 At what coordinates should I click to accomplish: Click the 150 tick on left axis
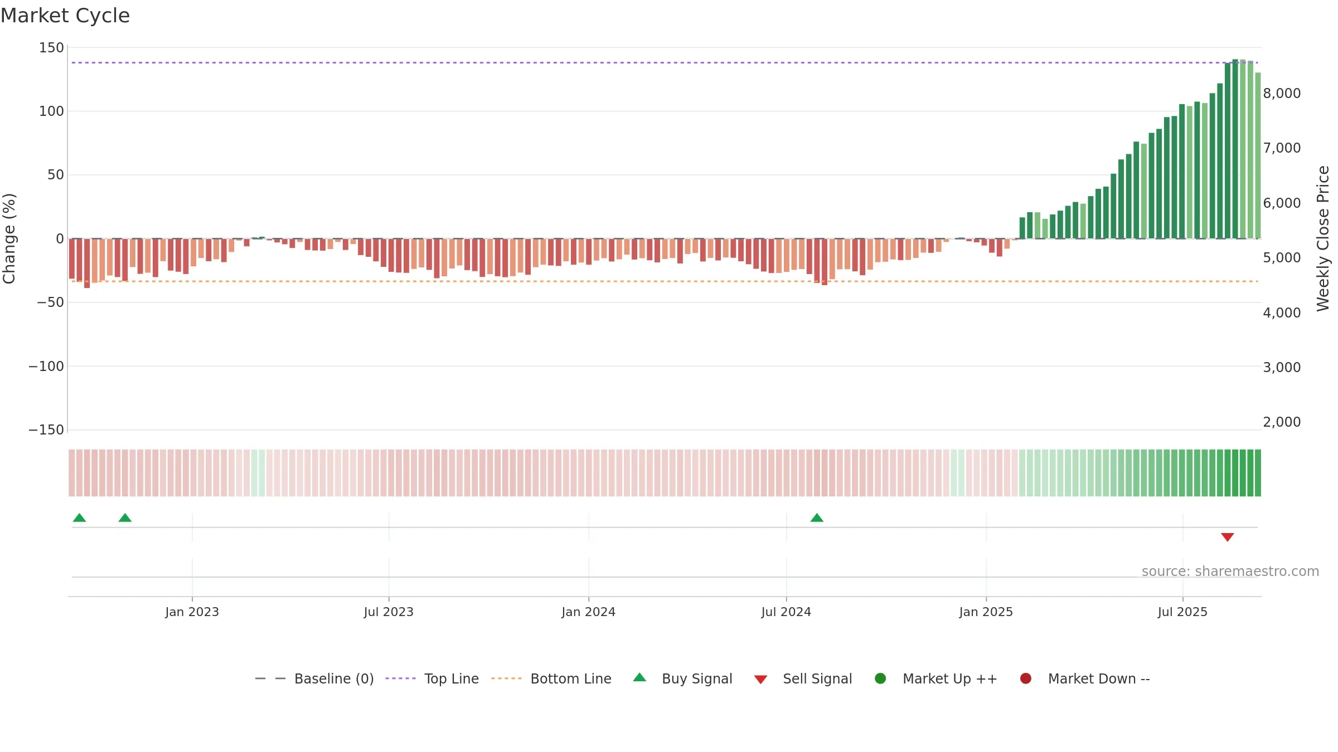(x=51, y=48)
